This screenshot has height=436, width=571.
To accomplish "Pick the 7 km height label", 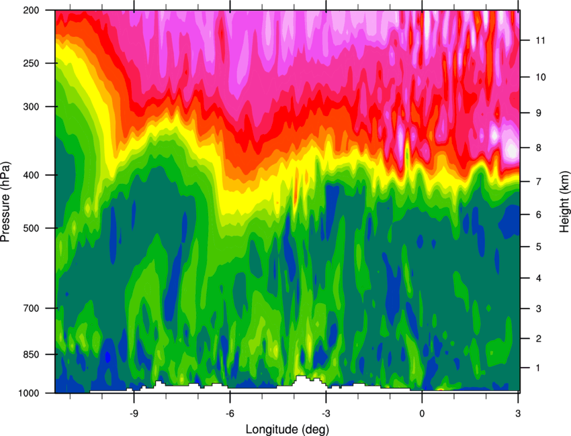I will tap(538, 182).
